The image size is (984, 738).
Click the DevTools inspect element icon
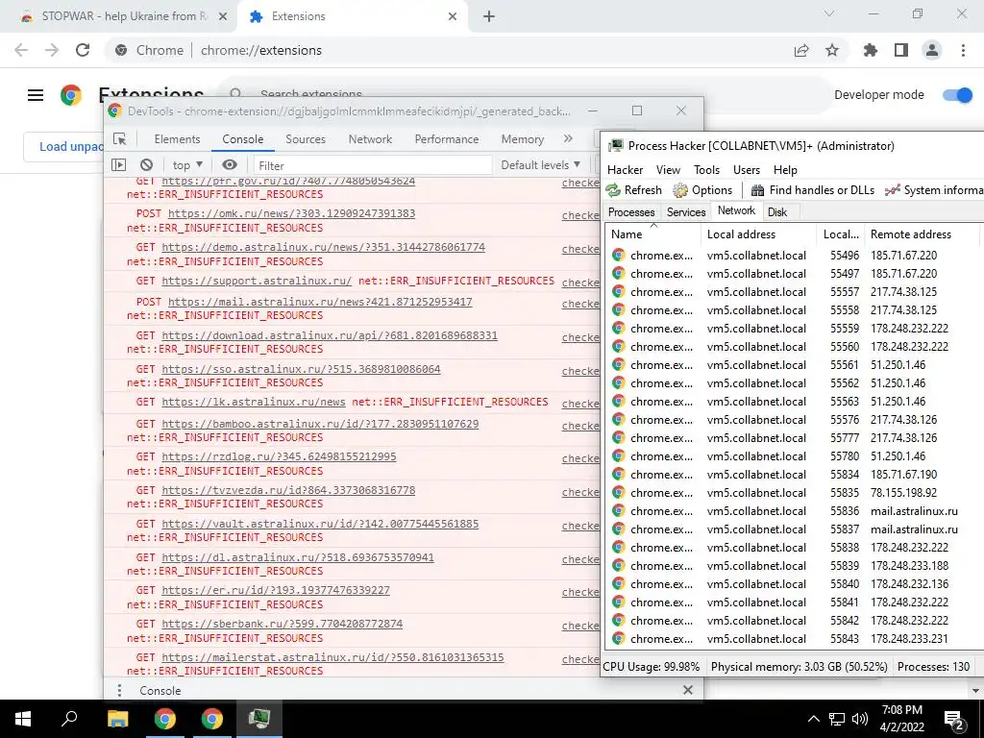click(x=120, y=139)
